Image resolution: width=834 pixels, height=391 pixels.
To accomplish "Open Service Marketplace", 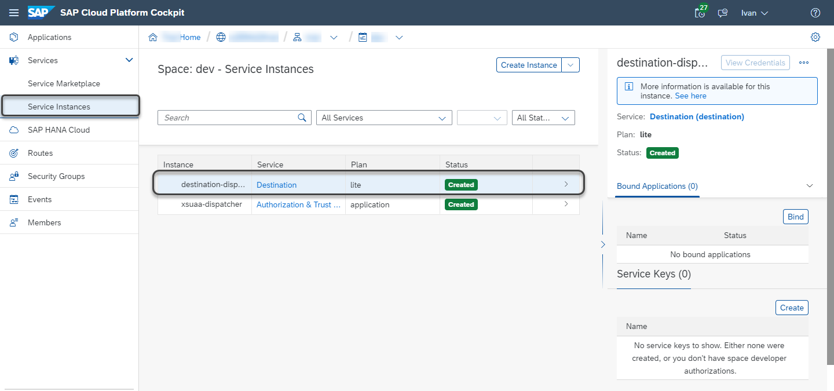I will coord(64,83).
